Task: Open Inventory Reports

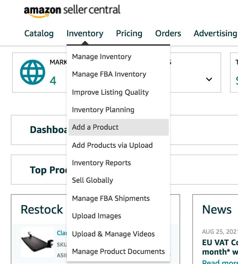Action: [x=101, y=163]
